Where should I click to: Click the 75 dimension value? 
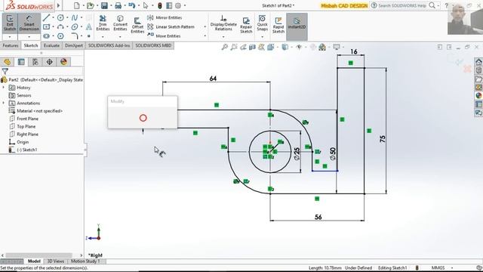[383, 139]
